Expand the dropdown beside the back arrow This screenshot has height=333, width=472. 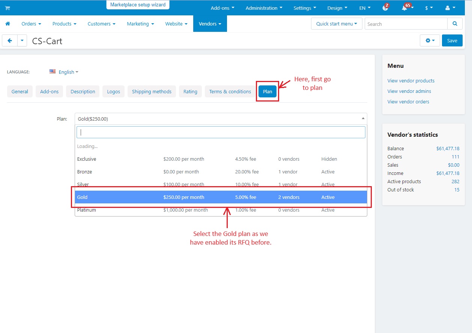click(x=22, y=40)
